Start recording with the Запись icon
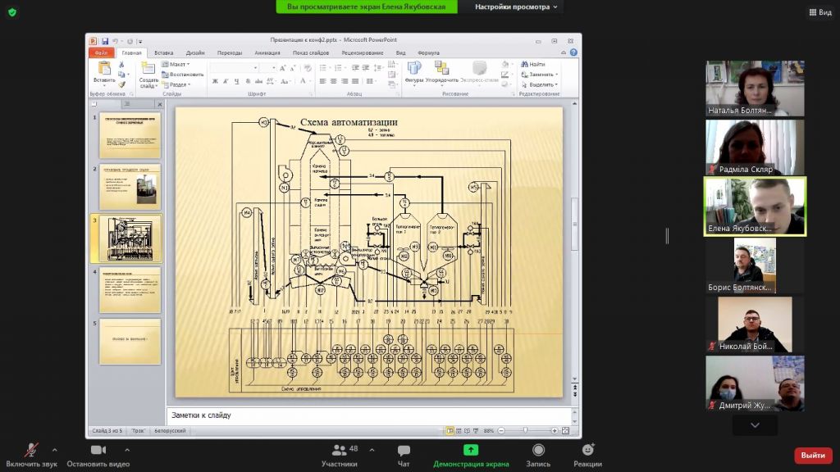This screenshot has height=472, width=840. click(x=538, y=451)
